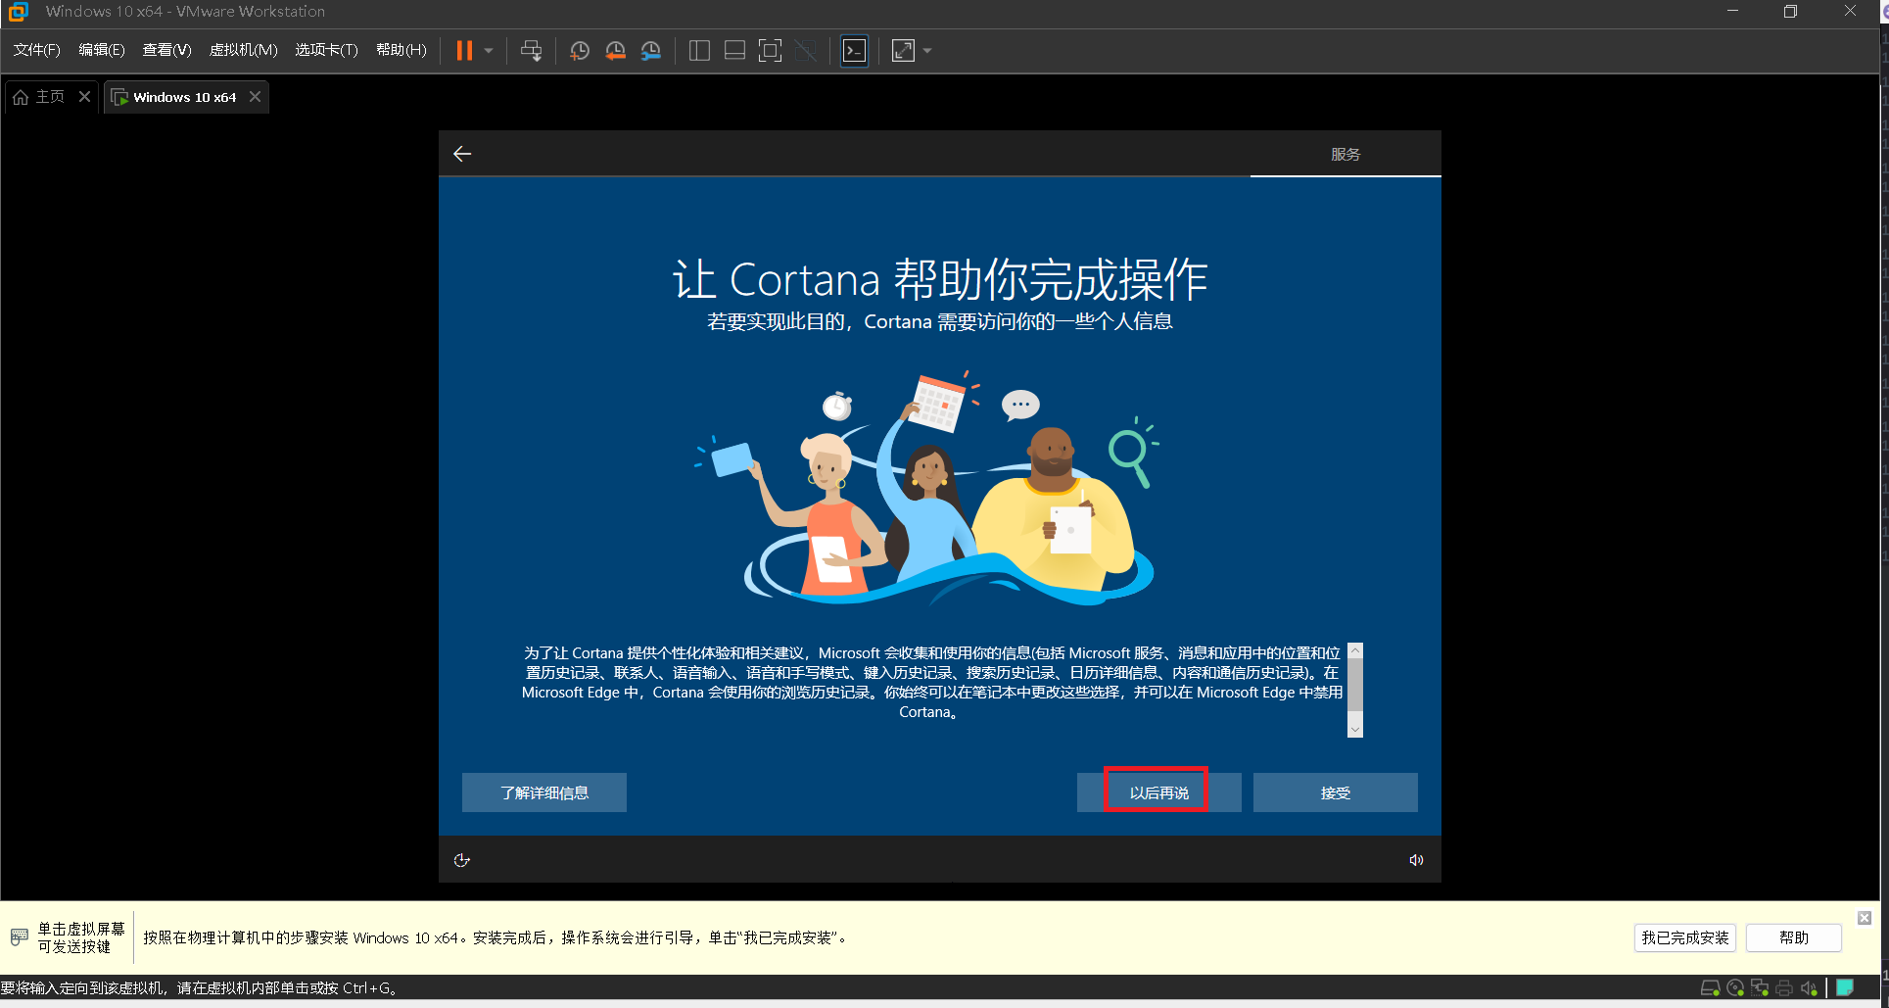Viewport: 1889px width, 1008px height.
Task: Click 接受 to accept Cortana
Action: [x=1336, y=792]
